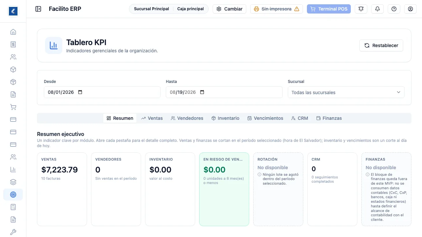Click the Facilito logo icon
422x237 pixels.
click(13, 11)
